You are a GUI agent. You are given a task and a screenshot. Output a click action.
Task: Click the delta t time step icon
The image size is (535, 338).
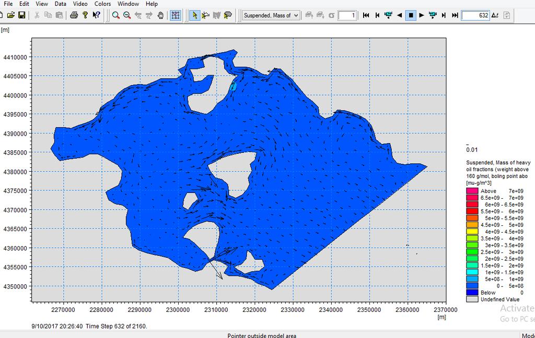tap(495, 15)
